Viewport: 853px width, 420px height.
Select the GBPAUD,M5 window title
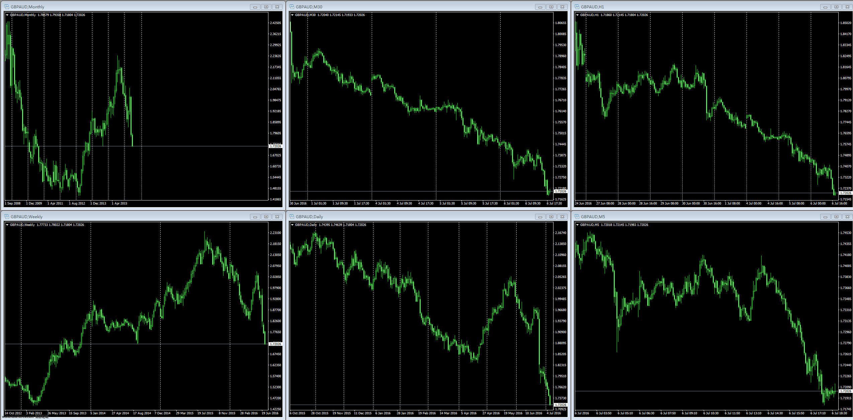click(x=593, y=217)
